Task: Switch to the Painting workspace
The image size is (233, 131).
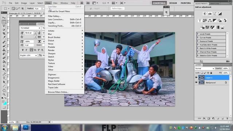Action: tap(186, 3)
